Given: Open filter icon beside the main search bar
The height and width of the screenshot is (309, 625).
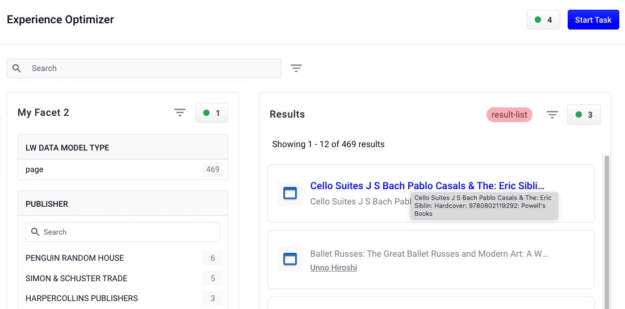Looking at the screenshot, I should [296, 68].
